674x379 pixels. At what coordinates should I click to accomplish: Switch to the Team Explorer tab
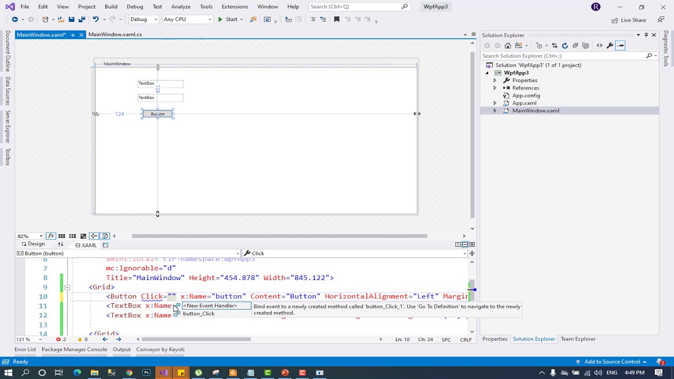(x=578, y=339)
